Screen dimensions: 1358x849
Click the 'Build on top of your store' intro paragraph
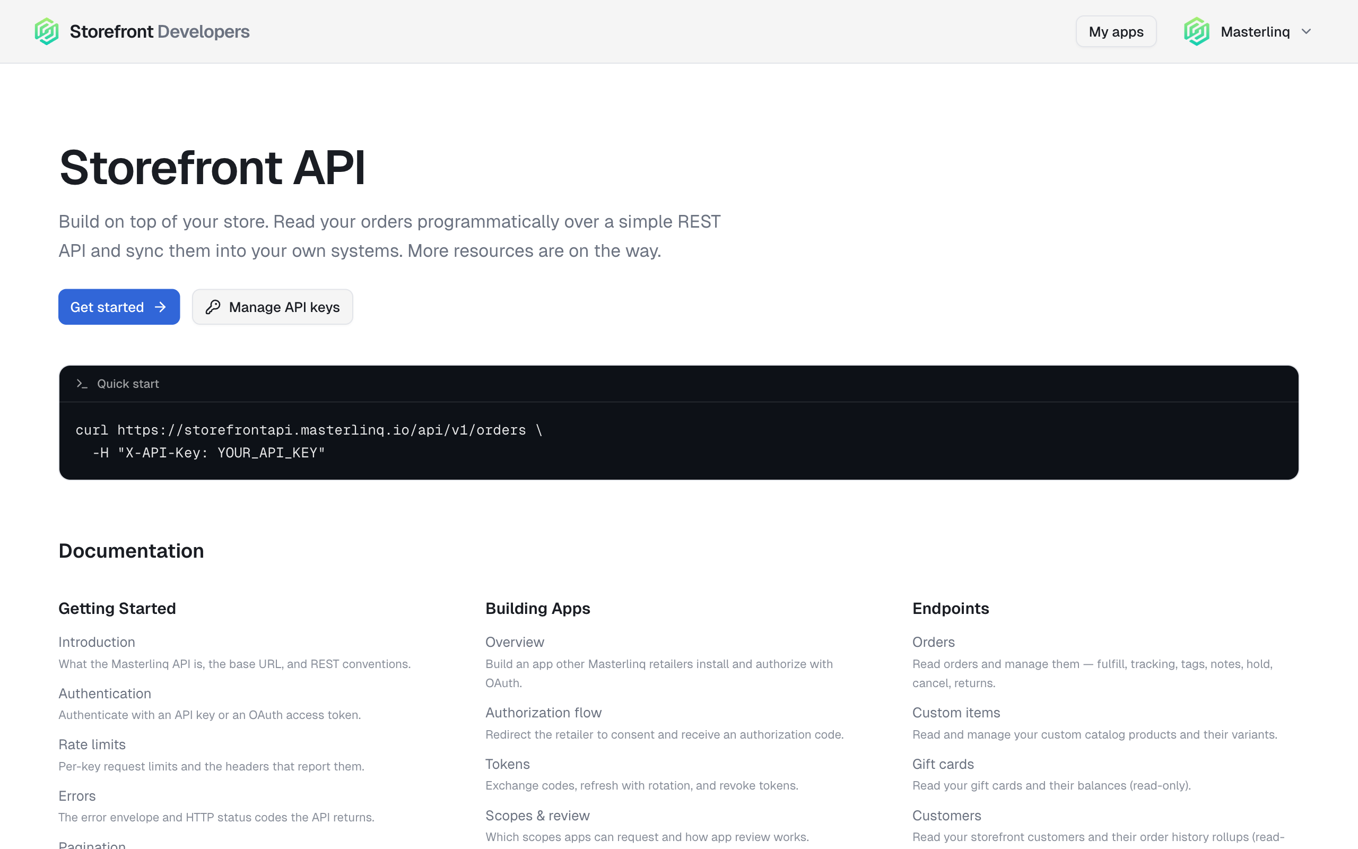(389, 236)
